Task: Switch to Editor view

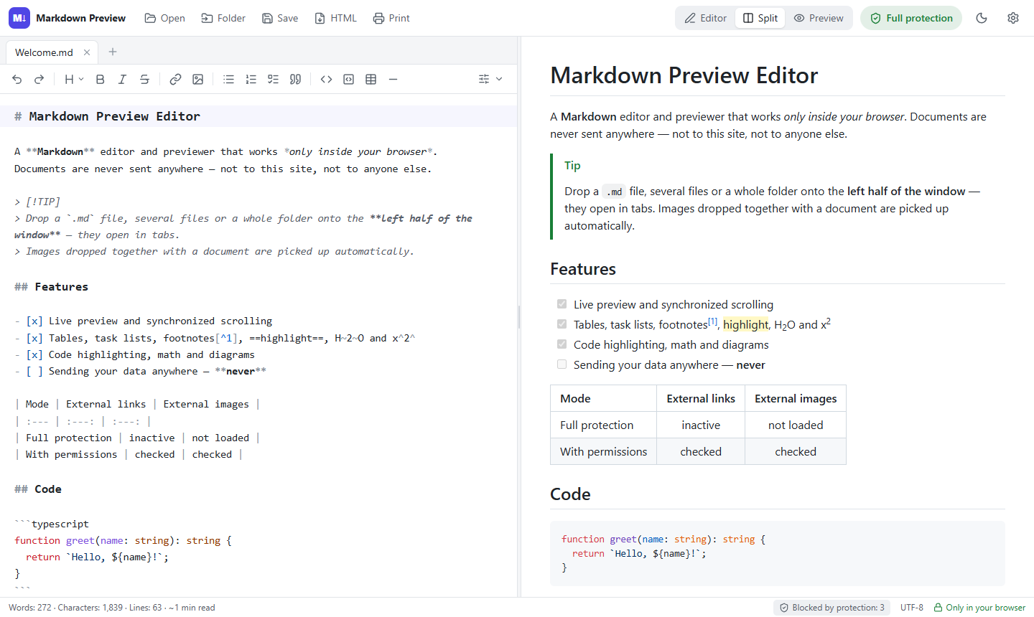Action: 706,18
